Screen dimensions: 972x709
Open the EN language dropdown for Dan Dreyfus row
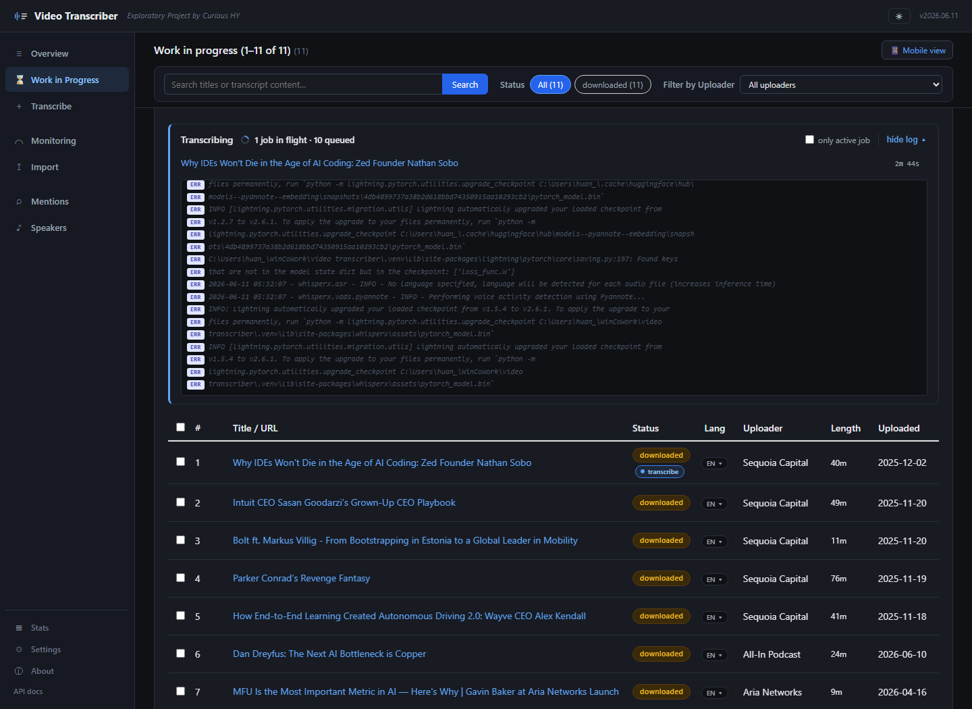click(x=715, y=655)
